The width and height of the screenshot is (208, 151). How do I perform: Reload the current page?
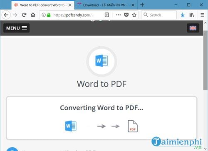[24, 15]
